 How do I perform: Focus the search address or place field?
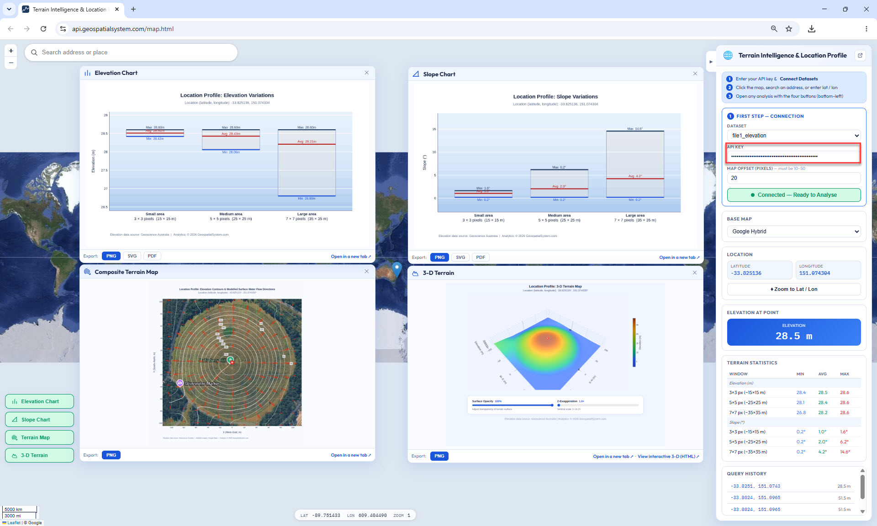pyautogui.click(x=131, y=53)
